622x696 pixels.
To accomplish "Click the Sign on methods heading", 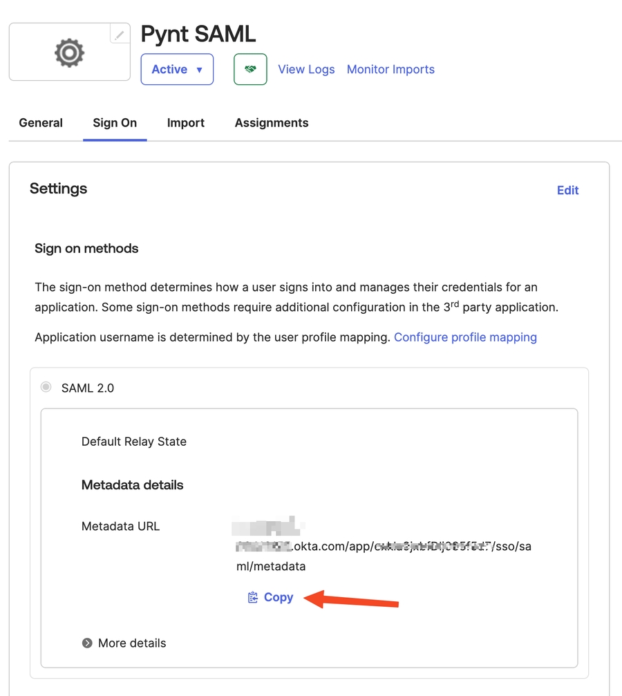I will pos(86,249).
